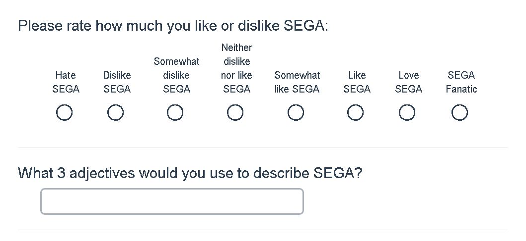The image size is (526, 241).
Task: Click the divider line below the rating options
Action: point(262,147)
